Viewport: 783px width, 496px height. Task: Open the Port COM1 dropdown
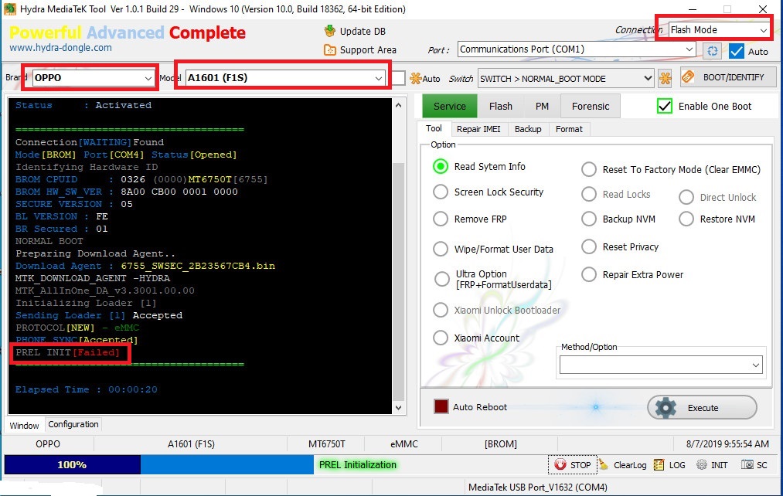click(x=577, y=49)
